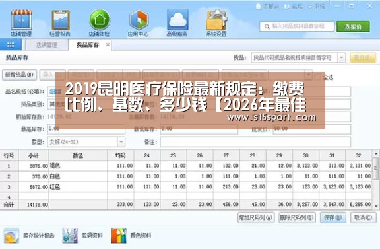Select the 红色 color row cell

[78, 187]
